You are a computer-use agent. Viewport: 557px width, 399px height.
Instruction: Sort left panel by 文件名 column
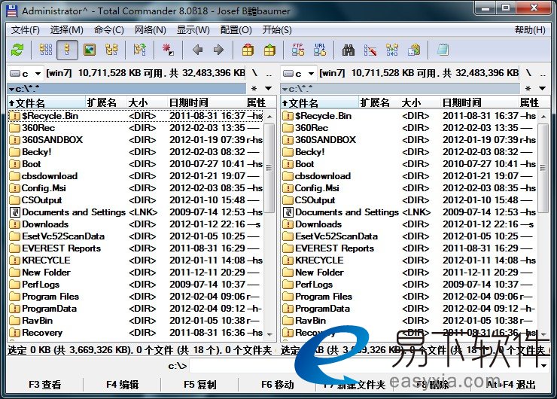click(47, 103)
